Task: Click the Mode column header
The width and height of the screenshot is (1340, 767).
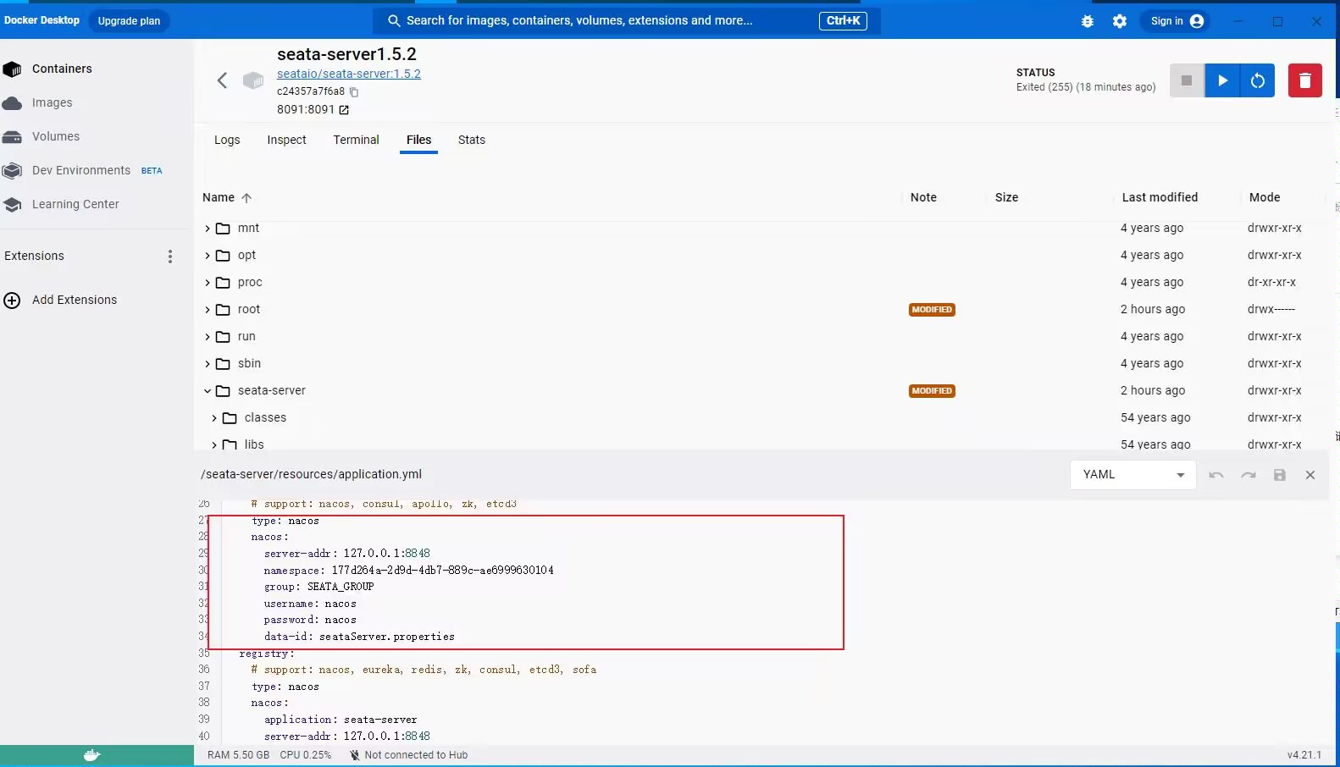Action: point(1265,197)
